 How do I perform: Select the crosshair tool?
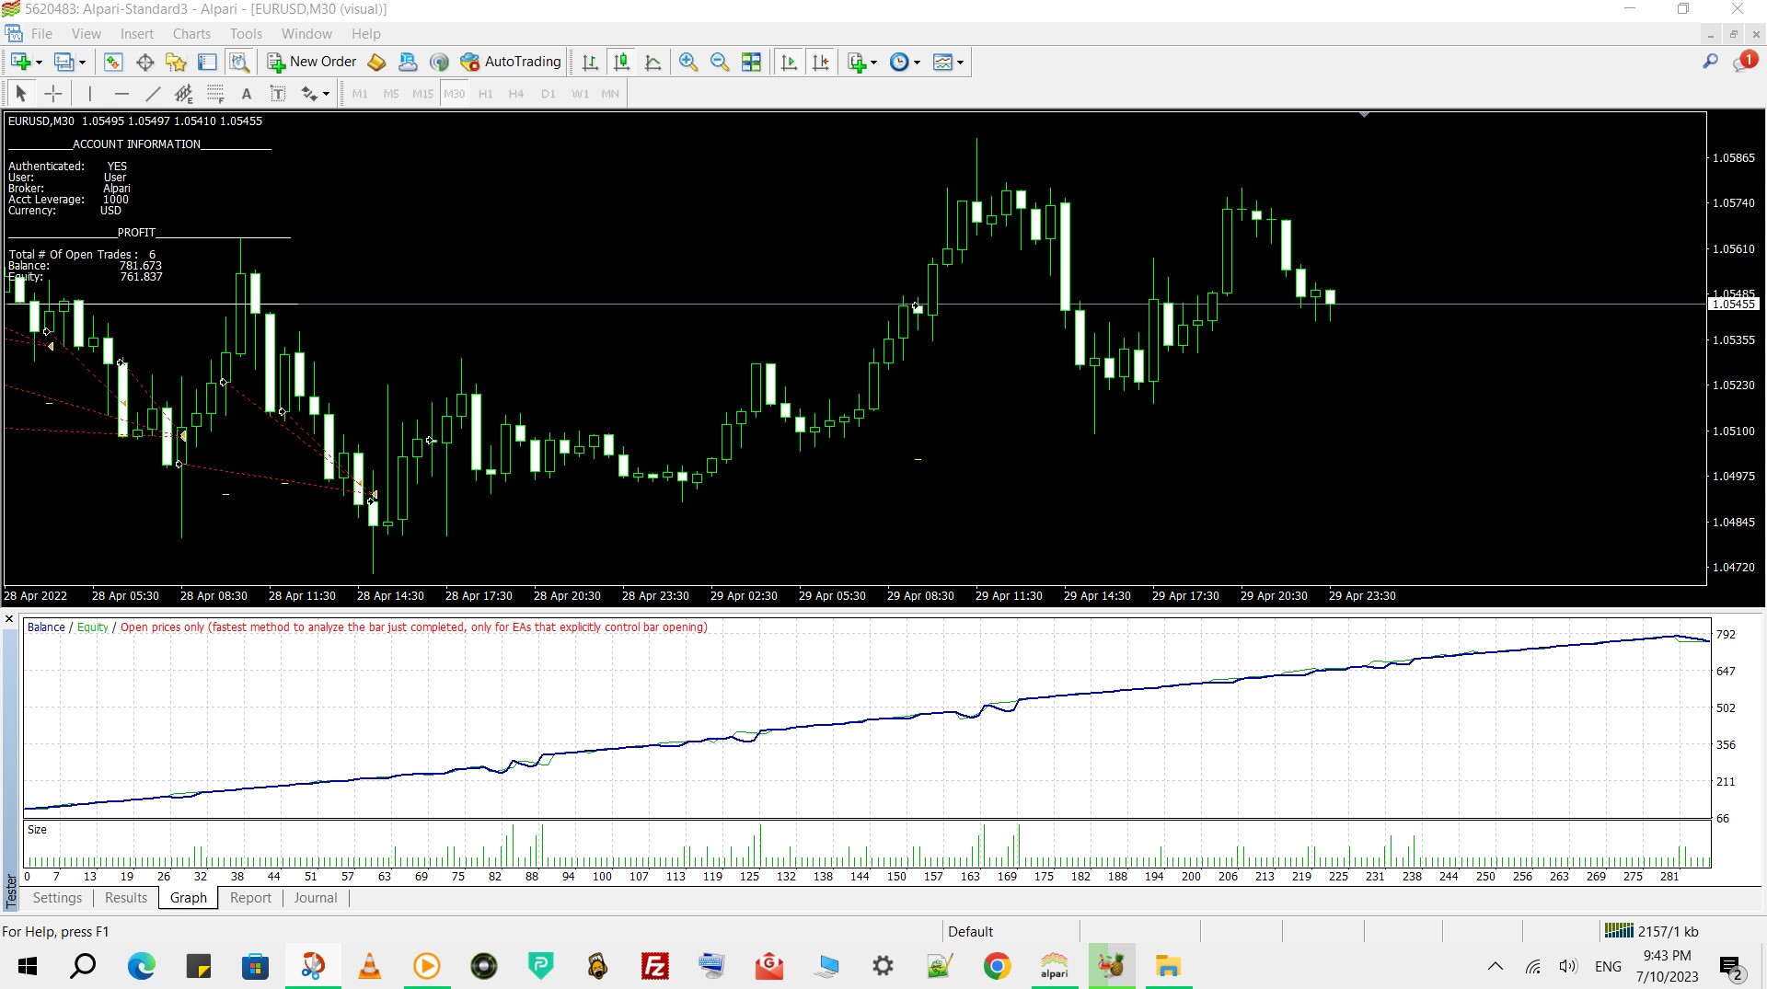tap(52, 93)
